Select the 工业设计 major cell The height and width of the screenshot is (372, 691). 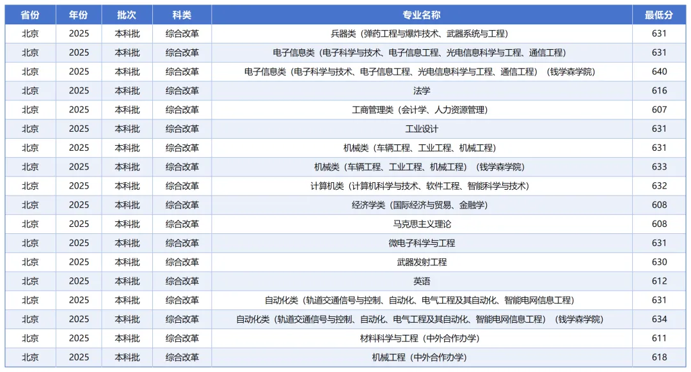[422, 129]
